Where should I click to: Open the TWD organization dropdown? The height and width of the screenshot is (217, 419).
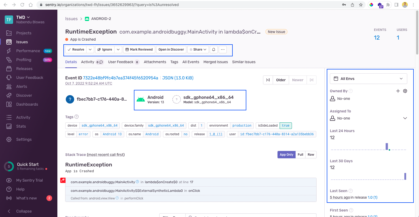tap(23, 17)
